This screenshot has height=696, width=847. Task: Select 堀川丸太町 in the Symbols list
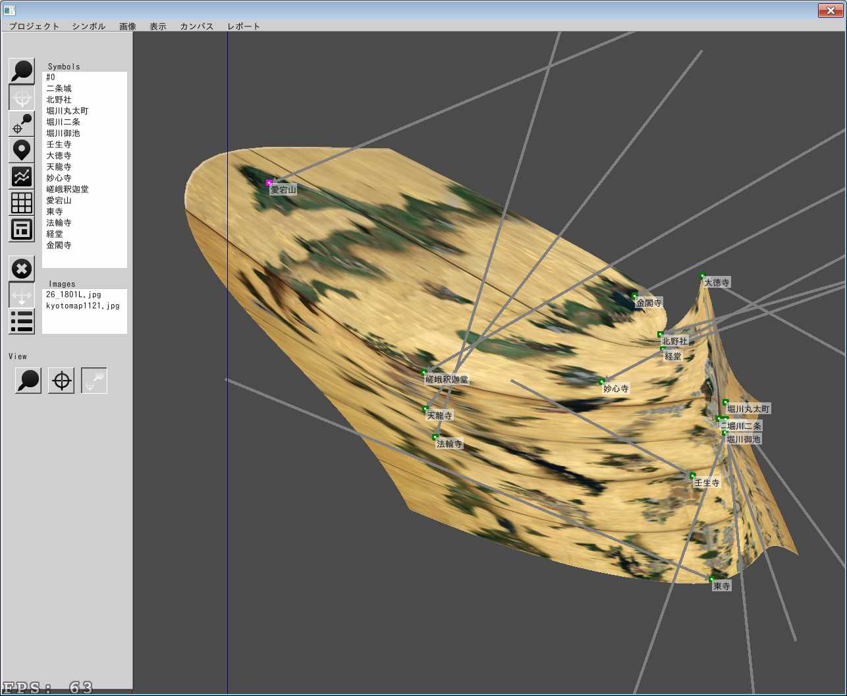84,111
